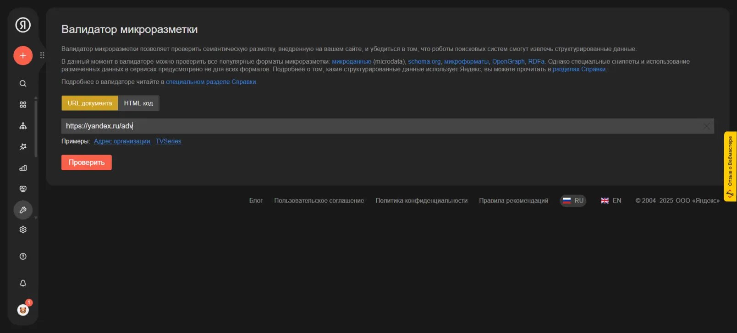Open the Yandex logo home icon
The image size is (737, 333).
coord(23,25)
